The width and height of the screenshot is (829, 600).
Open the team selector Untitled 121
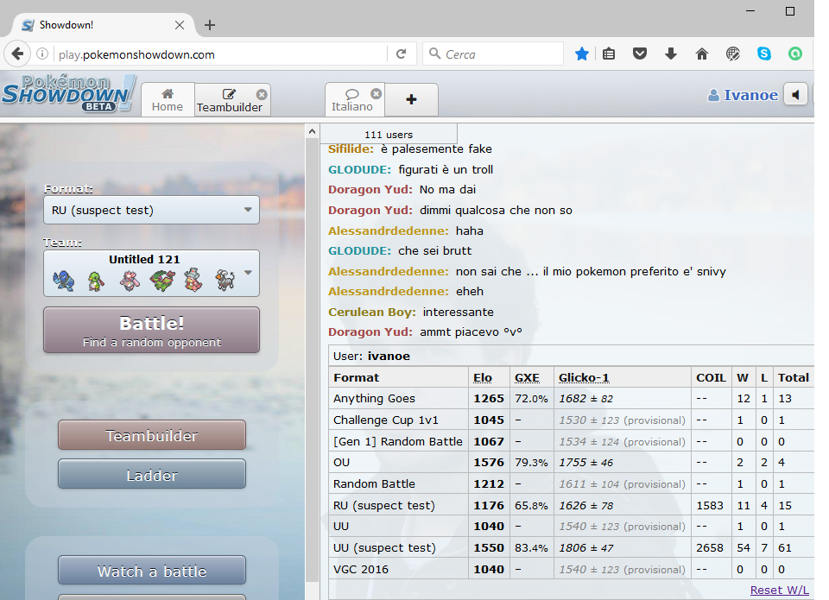tap(152, 274)
